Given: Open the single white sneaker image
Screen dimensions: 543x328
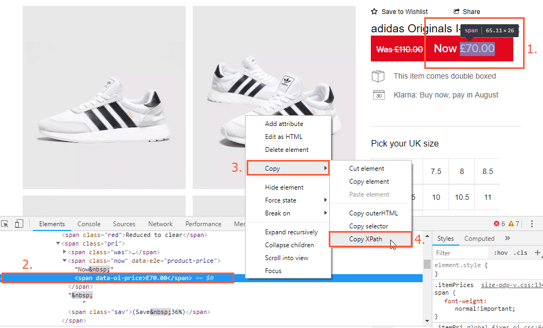Looking at the screenshot, I should (104, 97).
